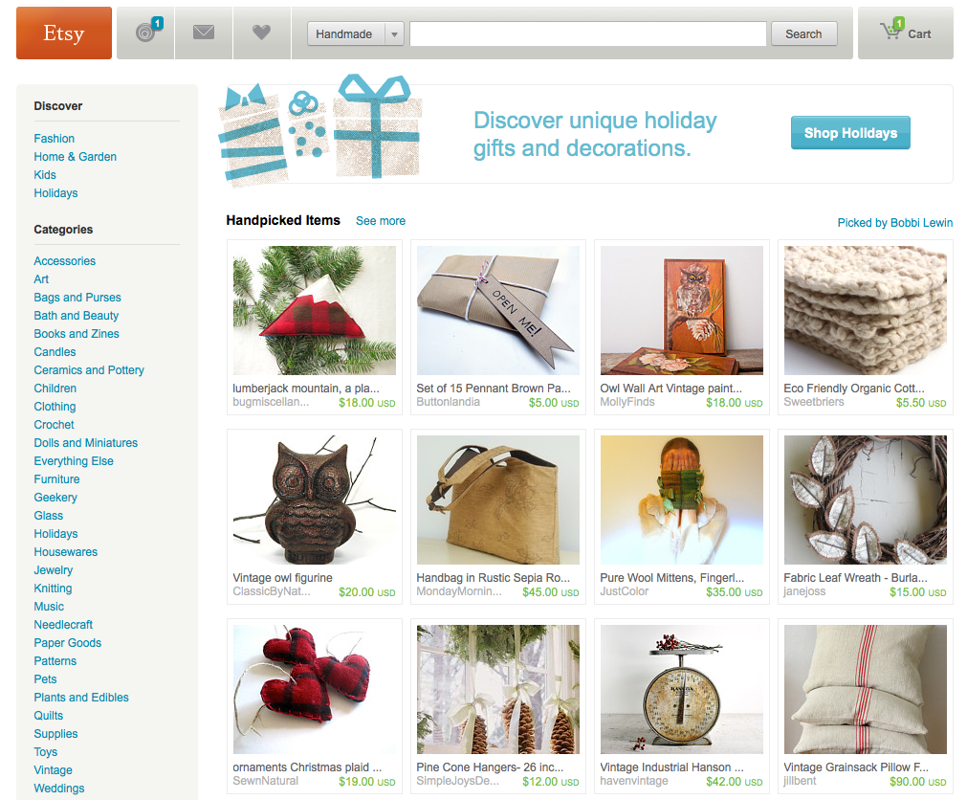Open the lumberjack mountain plaid item image

click(315, 310)
